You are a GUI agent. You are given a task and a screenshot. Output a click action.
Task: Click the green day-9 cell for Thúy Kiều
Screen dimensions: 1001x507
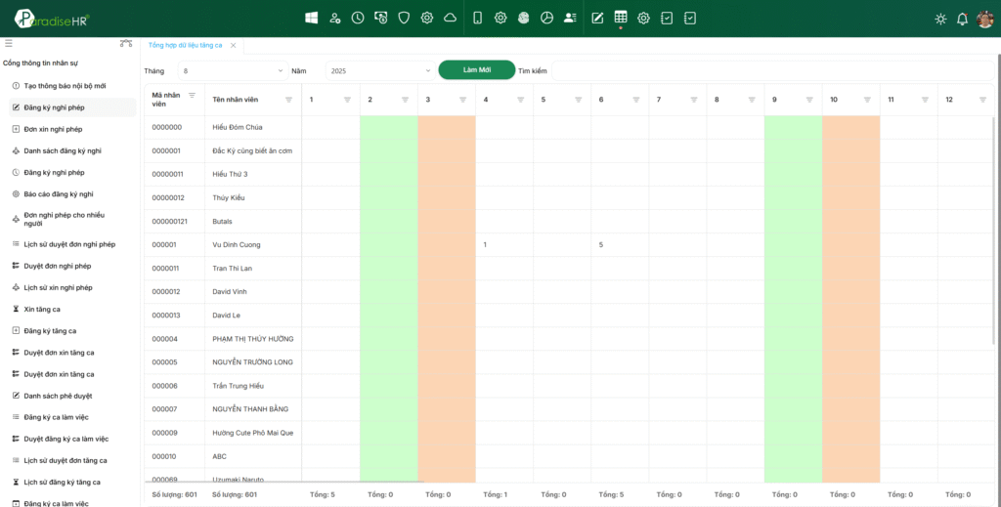click(x=793, y=197)
